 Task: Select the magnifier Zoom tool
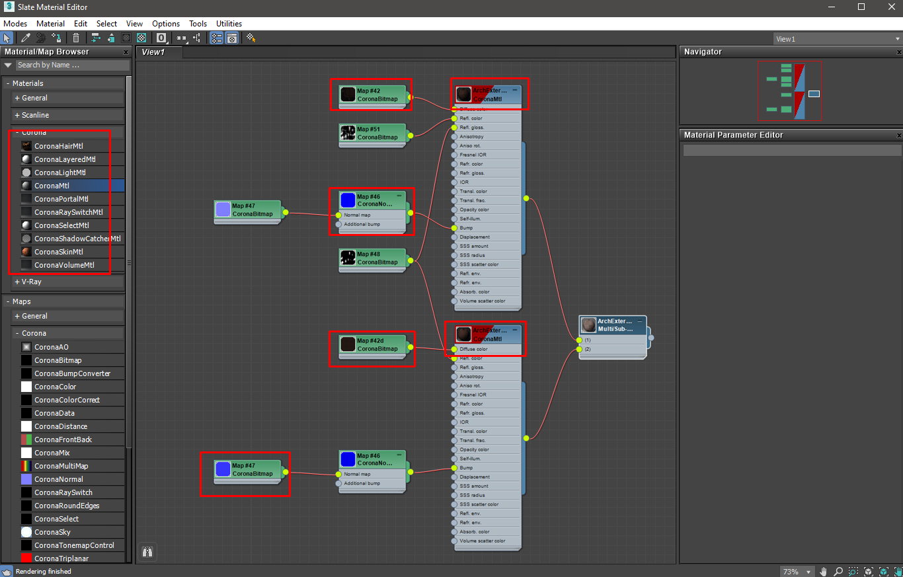coord(838,571)
